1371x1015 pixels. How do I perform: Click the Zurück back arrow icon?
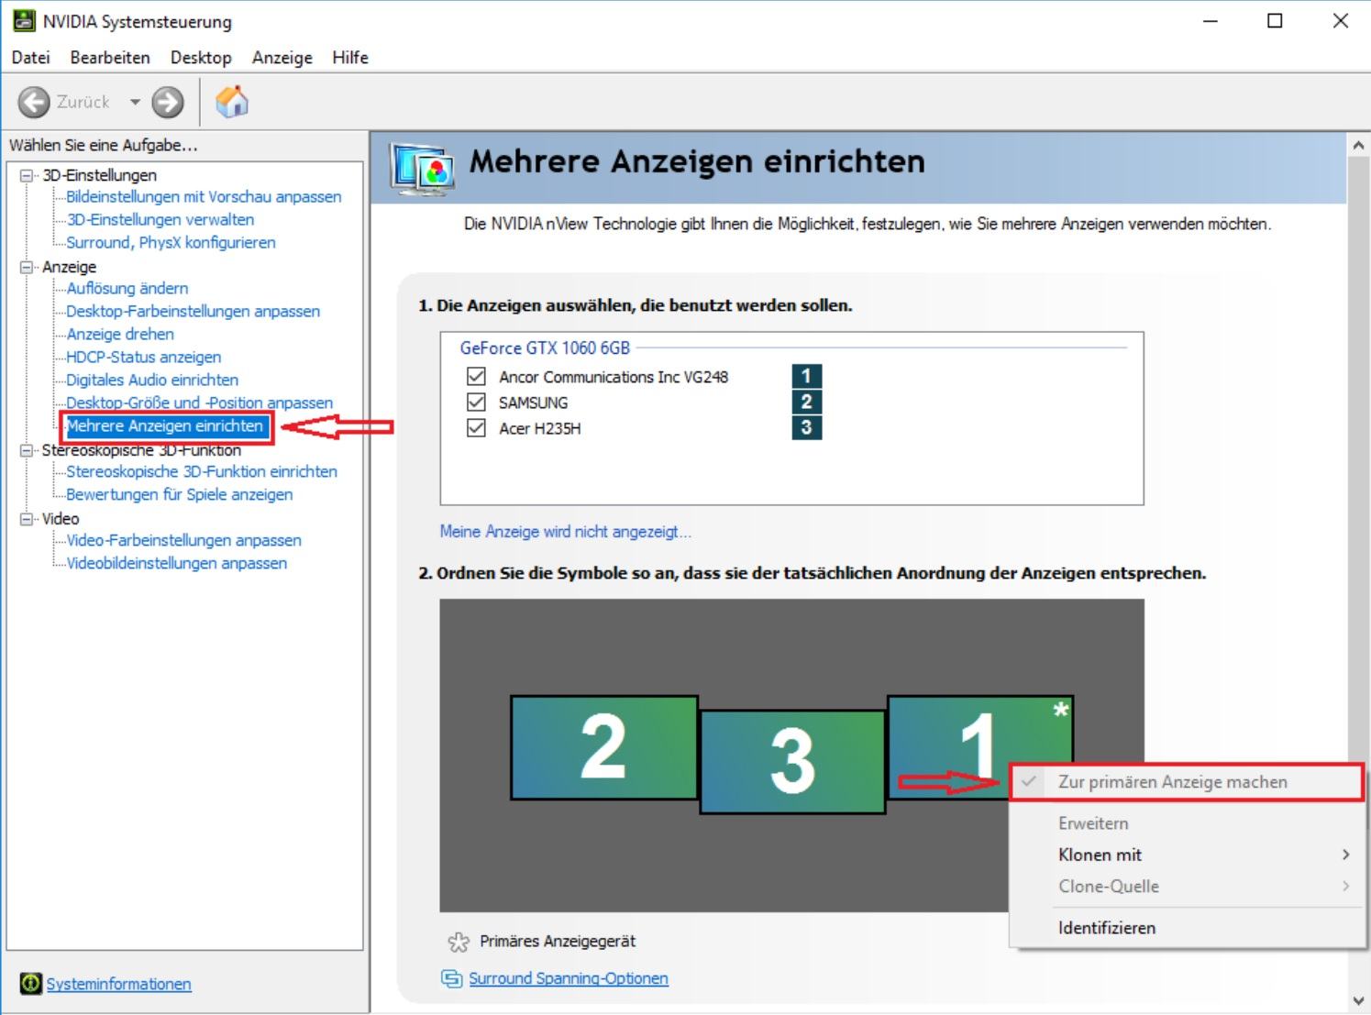click(34, 102)
